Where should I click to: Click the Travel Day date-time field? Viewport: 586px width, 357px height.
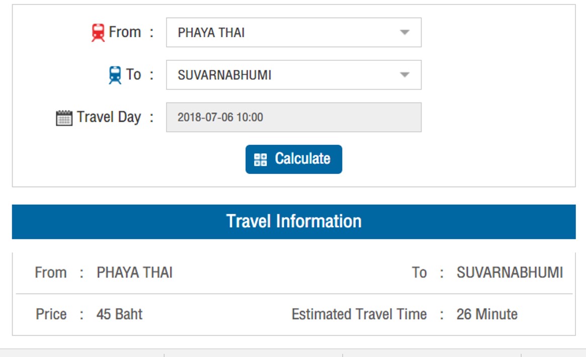point(294,117)
